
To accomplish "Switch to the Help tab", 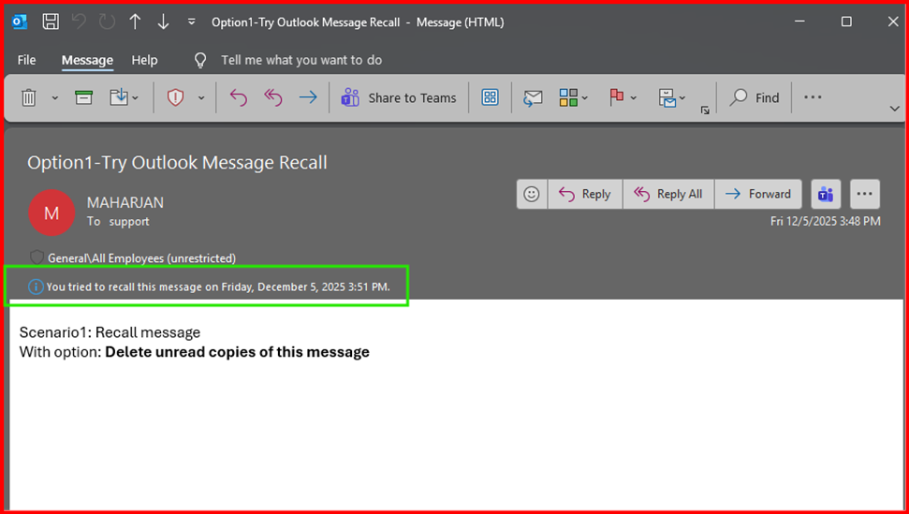I will 144,60.
